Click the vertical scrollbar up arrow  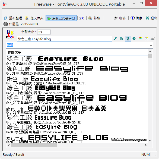(150, 52)
